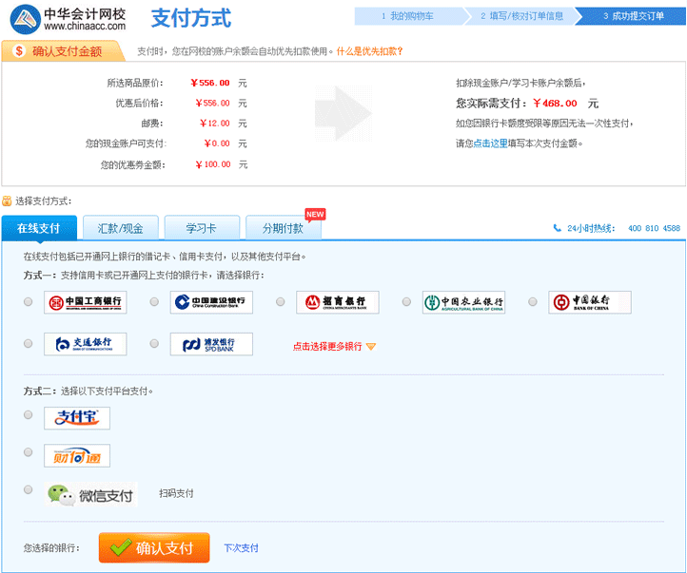
Task: Click the China Merchants Bank logo
Action: (337, 303)
